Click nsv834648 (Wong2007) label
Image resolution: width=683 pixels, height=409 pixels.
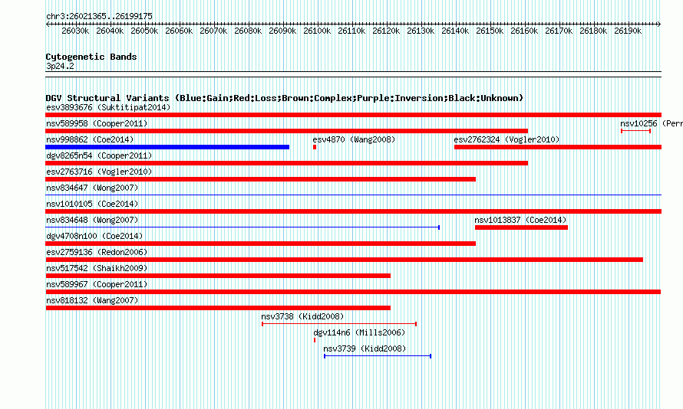[x=92, y=220]
